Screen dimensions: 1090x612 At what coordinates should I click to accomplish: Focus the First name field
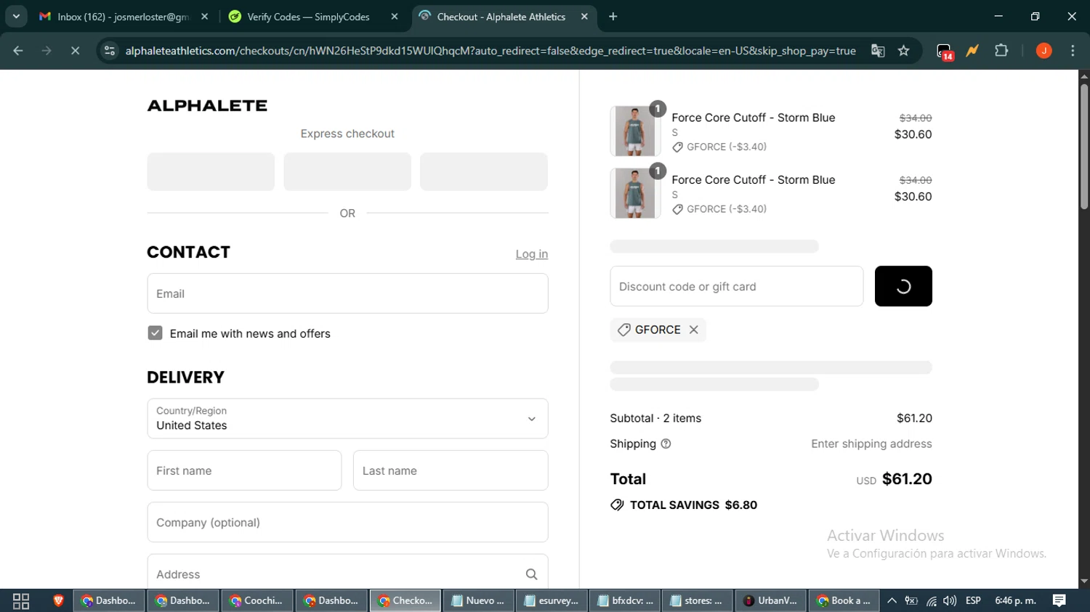point(244,470)
